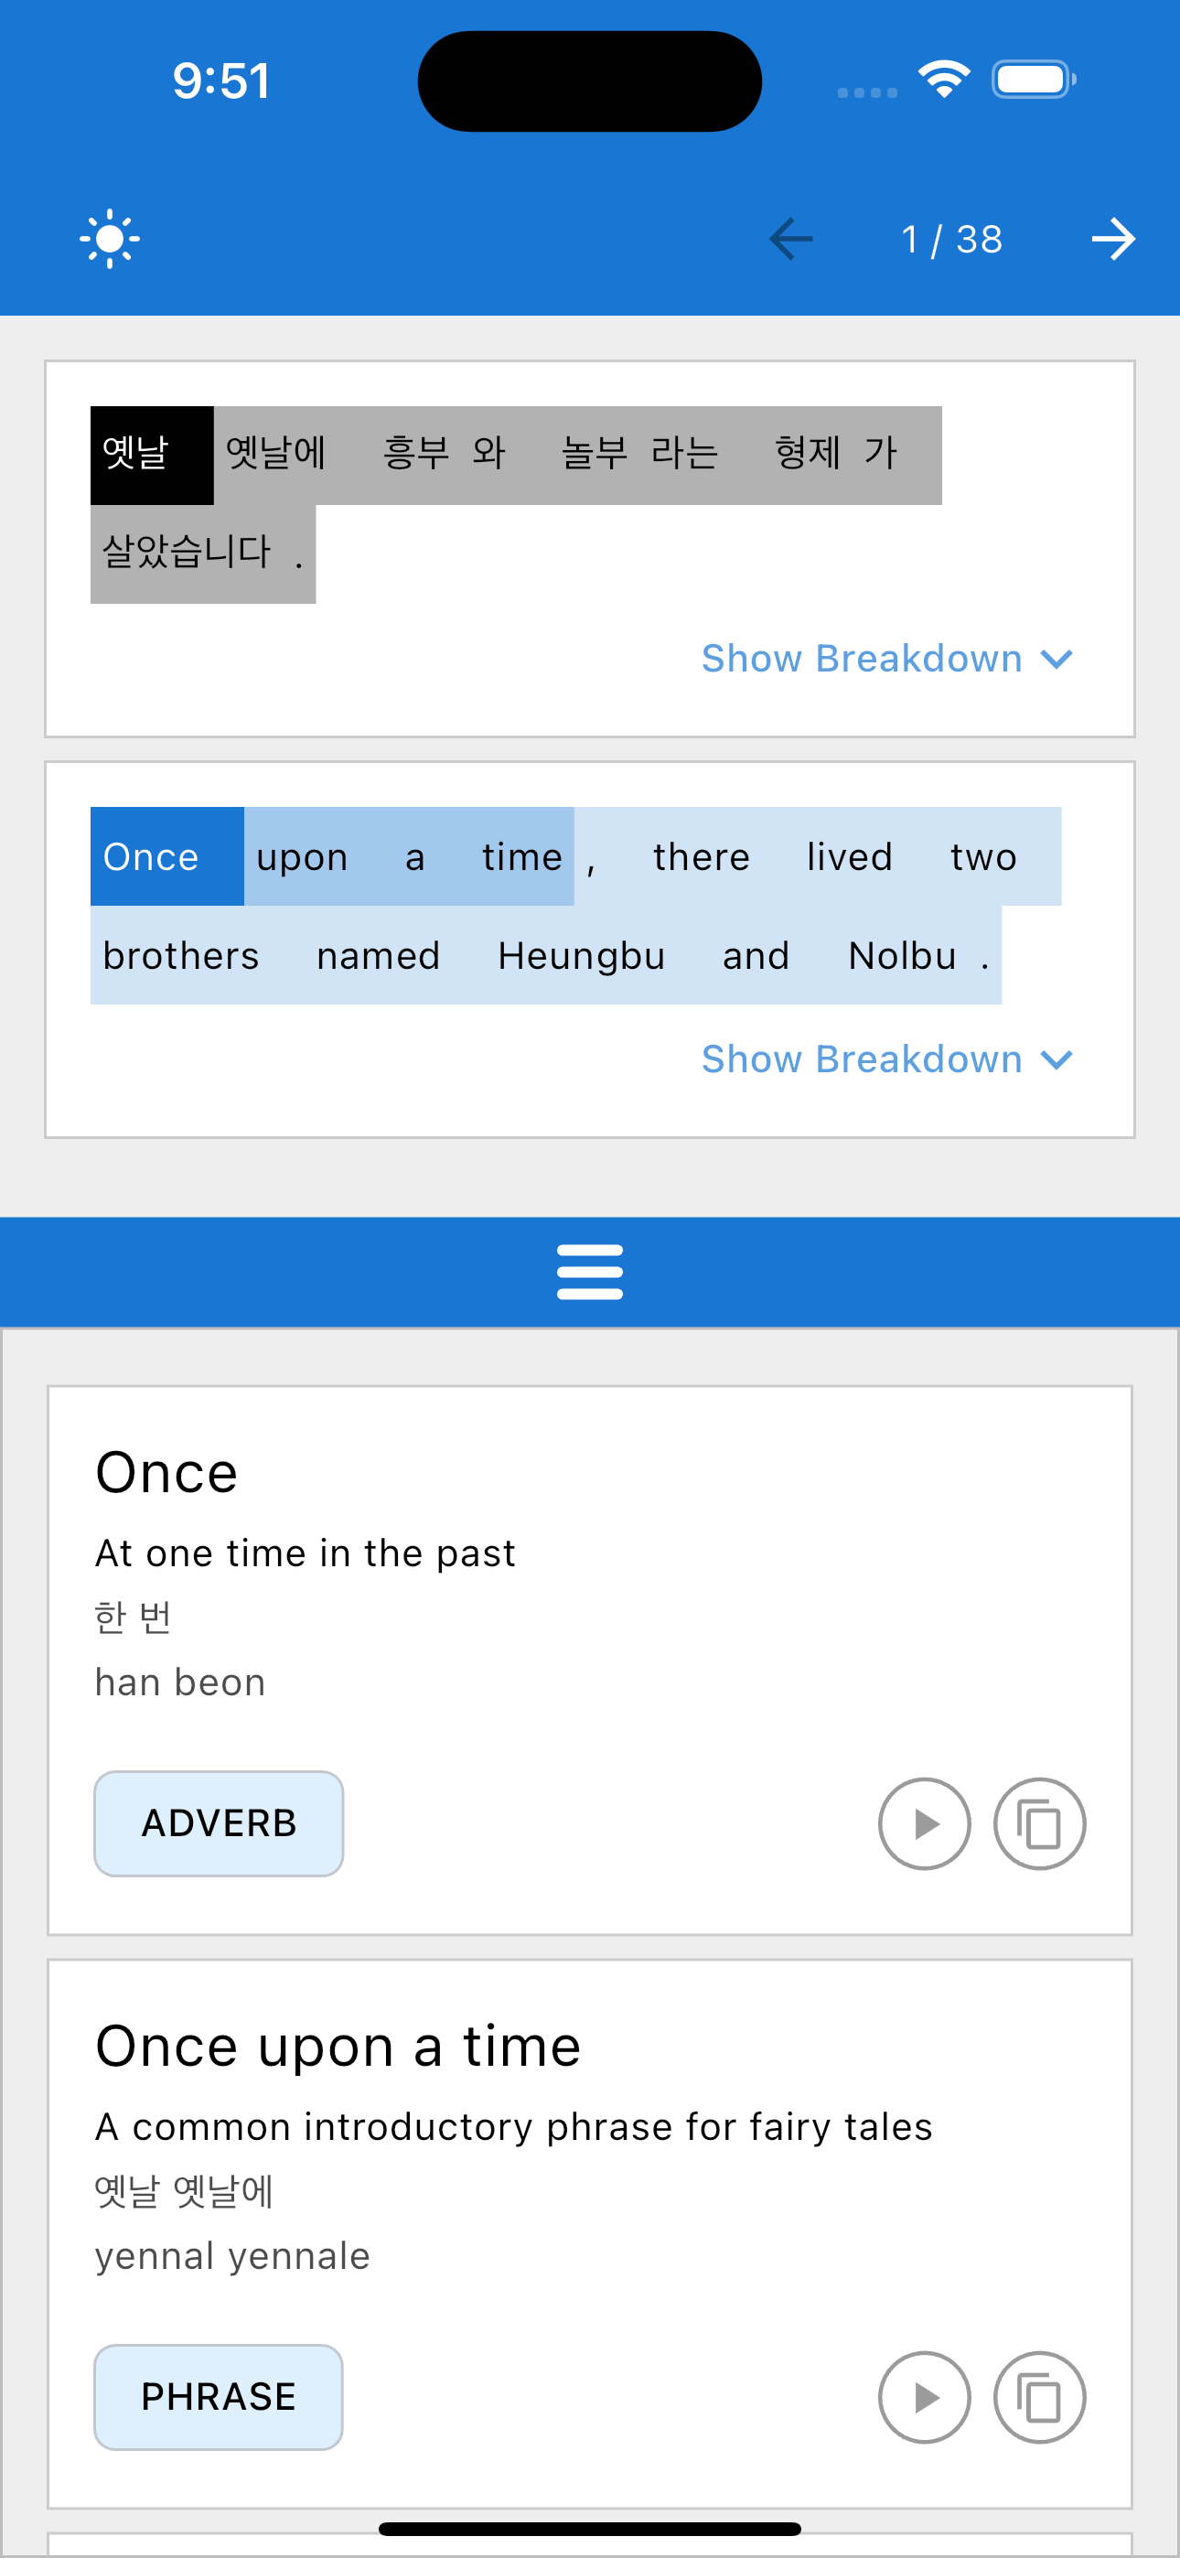Copy the Once upon a time card

pyautogui.click(x=1039, y=2397)
